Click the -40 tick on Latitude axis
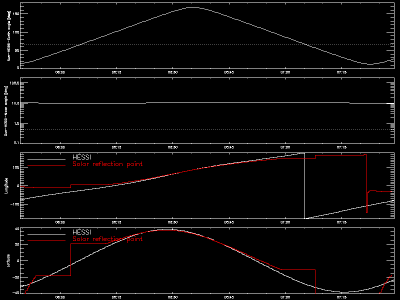This screenshot has width=400, height=300. click(x=16, y=292)
